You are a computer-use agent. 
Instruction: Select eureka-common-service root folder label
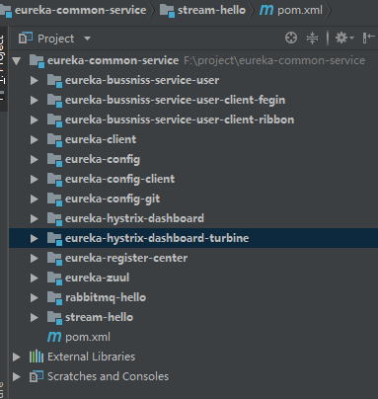coord(113,60)
